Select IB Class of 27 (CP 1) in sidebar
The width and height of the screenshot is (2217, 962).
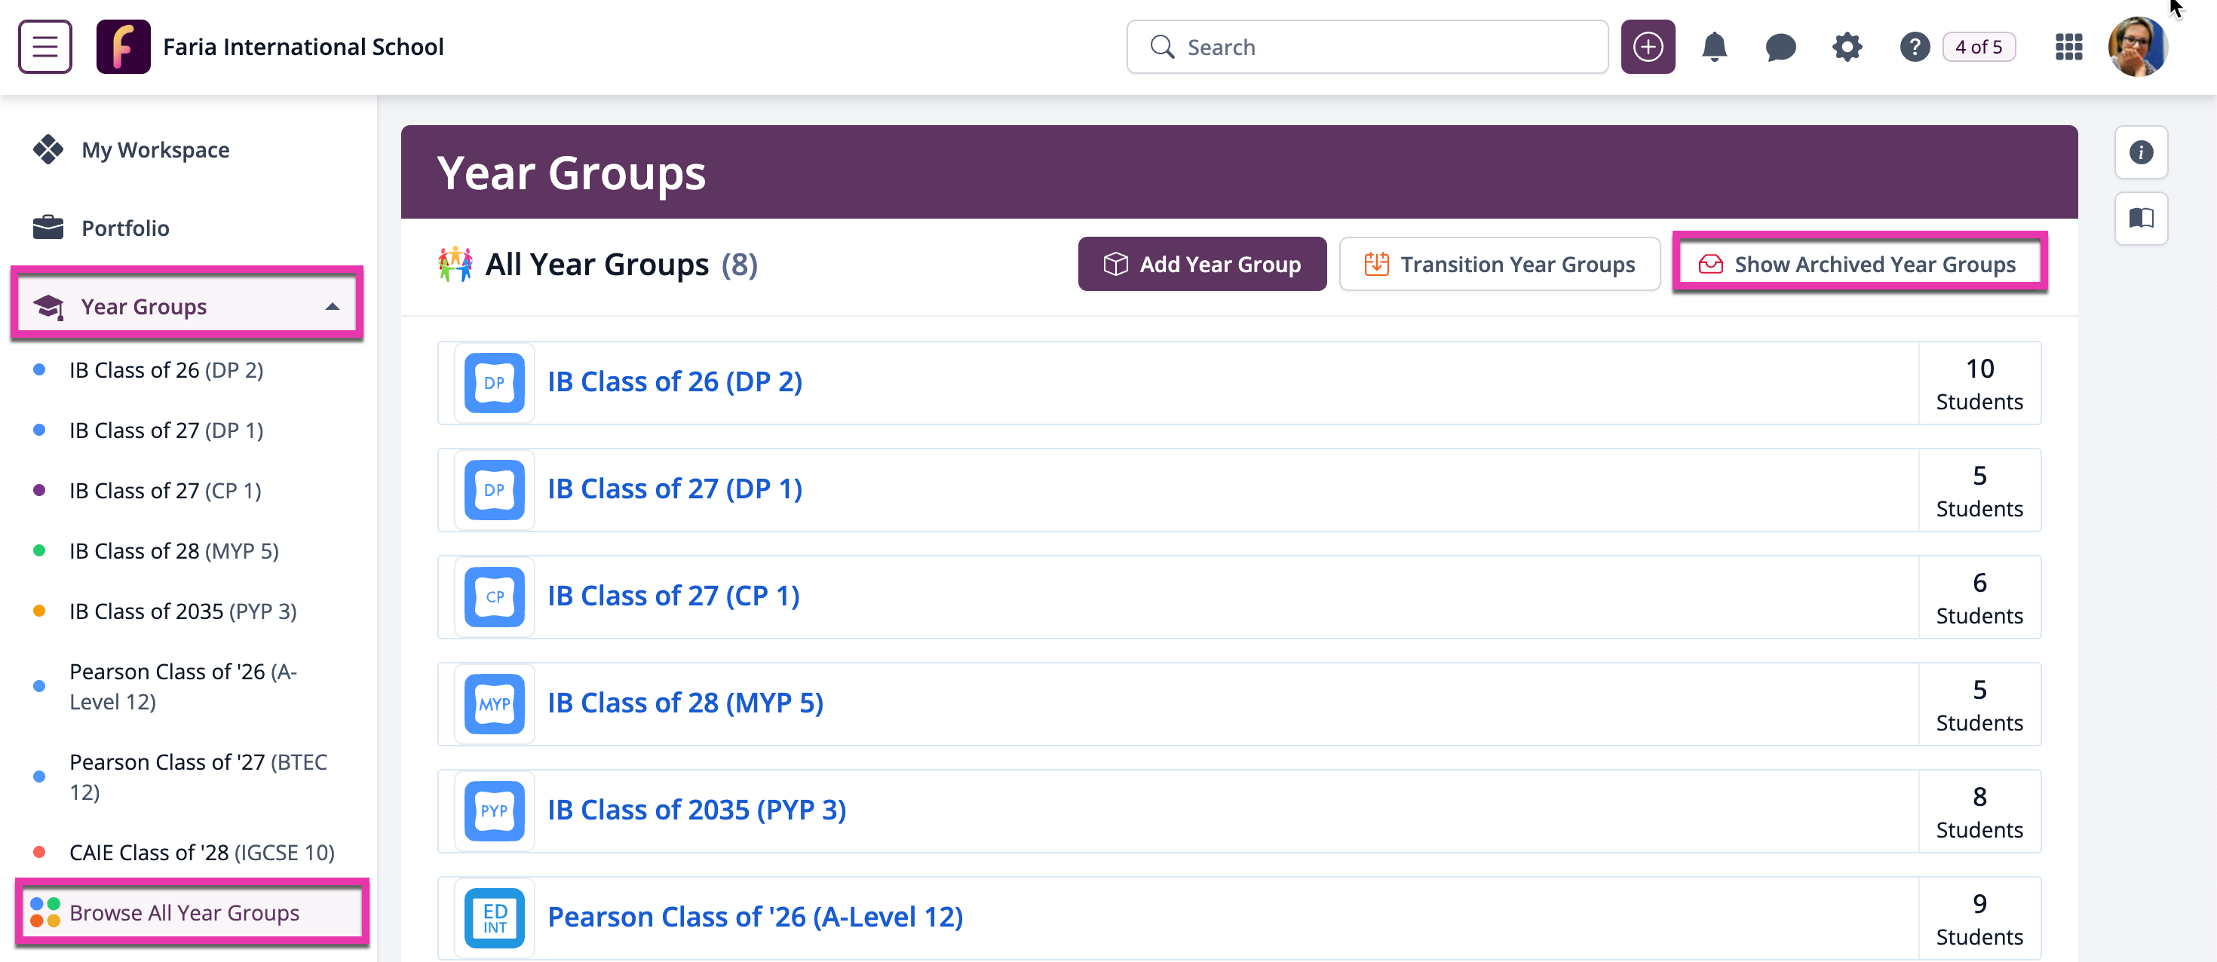(x=164, y=491)
